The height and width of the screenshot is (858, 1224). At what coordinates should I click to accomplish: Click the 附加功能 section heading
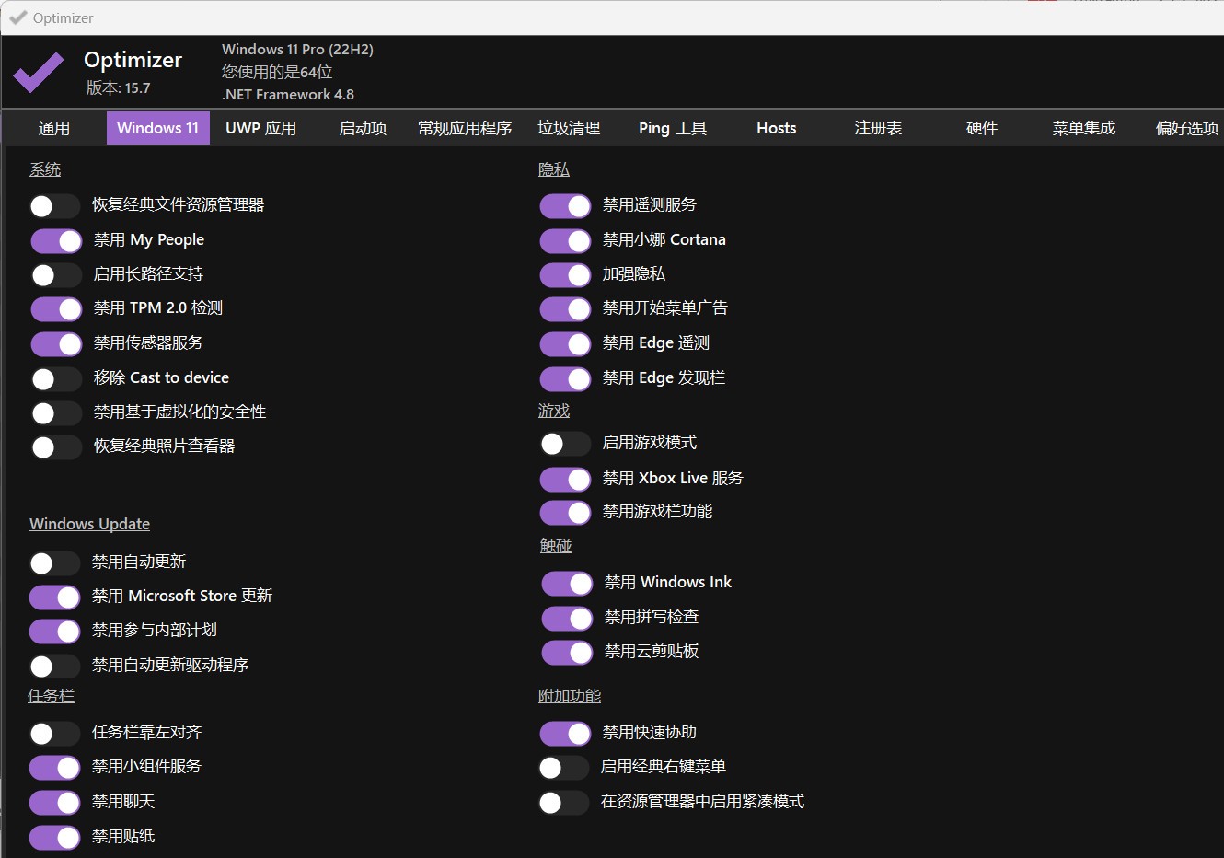(570, 696)
